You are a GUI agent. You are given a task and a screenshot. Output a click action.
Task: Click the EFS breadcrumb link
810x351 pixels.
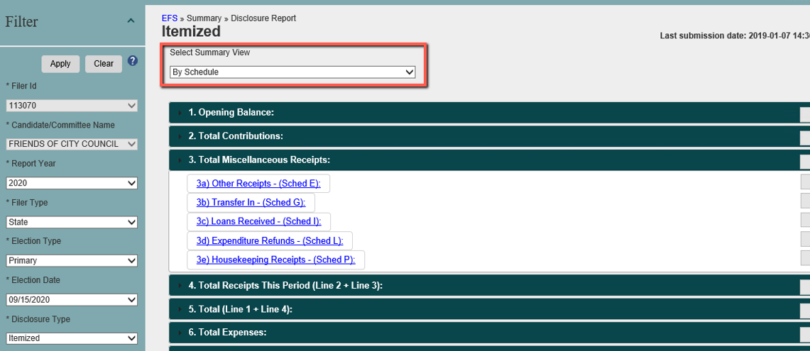(x=170, y=18)
